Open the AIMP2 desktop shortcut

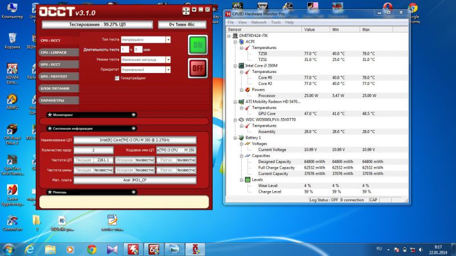(x=11, y=101)
